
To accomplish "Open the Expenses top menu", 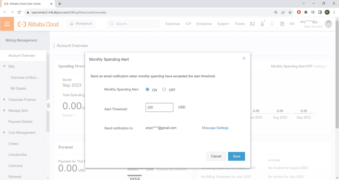I will point(172,24).
